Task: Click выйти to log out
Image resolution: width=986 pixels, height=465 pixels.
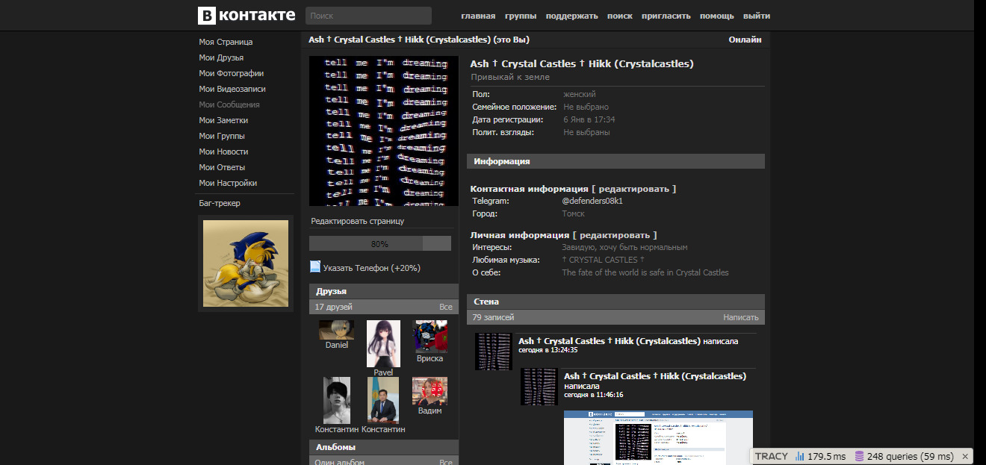Action: pos(757,16)
